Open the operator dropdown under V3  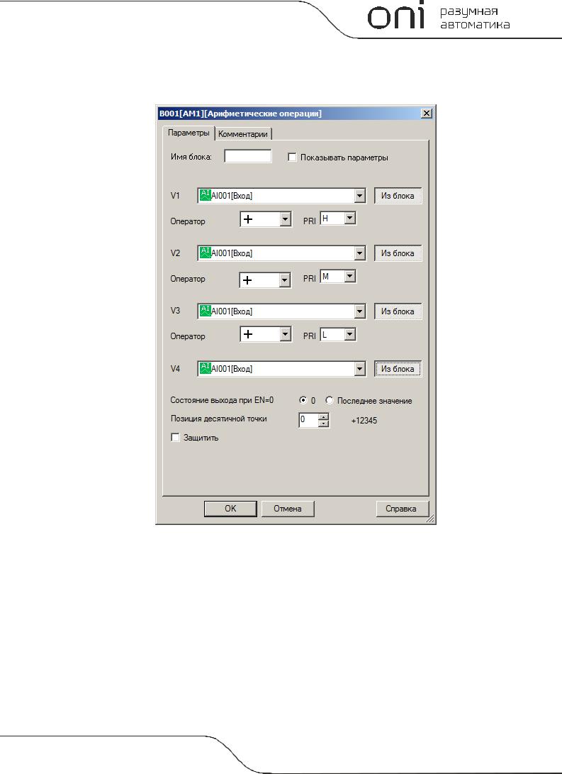(285, 334)
